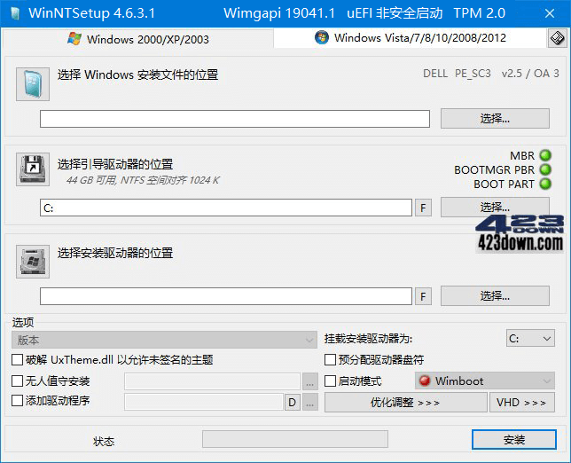Open the Wimboot boot mode dropdown

pyautogui.click(x=485, y=381)
